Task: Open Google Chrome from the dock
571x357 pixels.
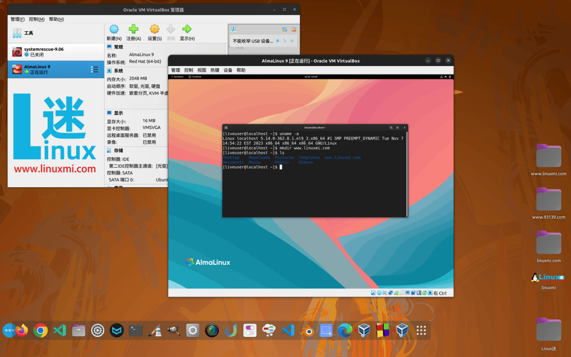Action: tap(40, 331)
